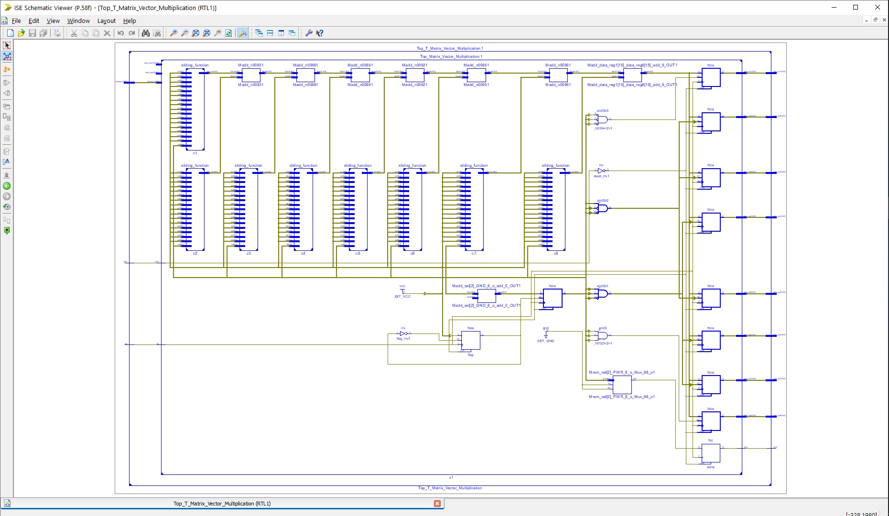The image size is (889, 516).
Task: Close the RTL1 document tab
Action: (437, 504)
